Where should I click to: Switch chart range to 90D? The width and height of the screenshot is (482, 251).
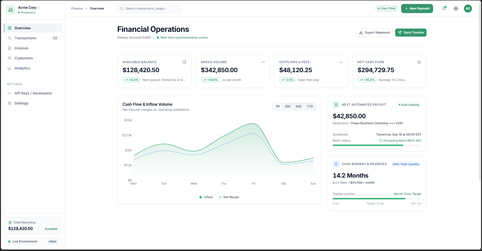point(298,106)
